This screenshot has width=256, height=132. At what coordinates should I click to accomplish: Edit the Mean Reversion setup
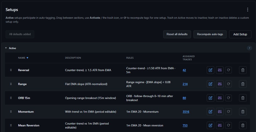pyautogui.click(x=210, y=125)
